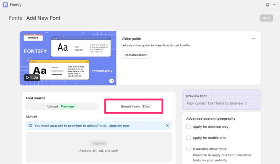The image size is (280, 164).
Task: Click the 'Font source' label
Action: [35, 98]
